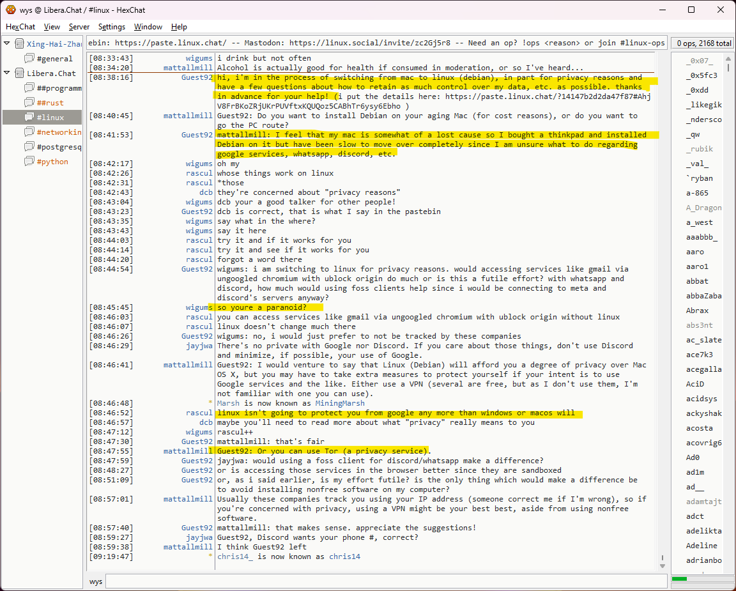Select the ##programming channel in tree
Image resolution: width=736 pixels, height=591 pixels.
pyautogui.click(x=59, y=88)
